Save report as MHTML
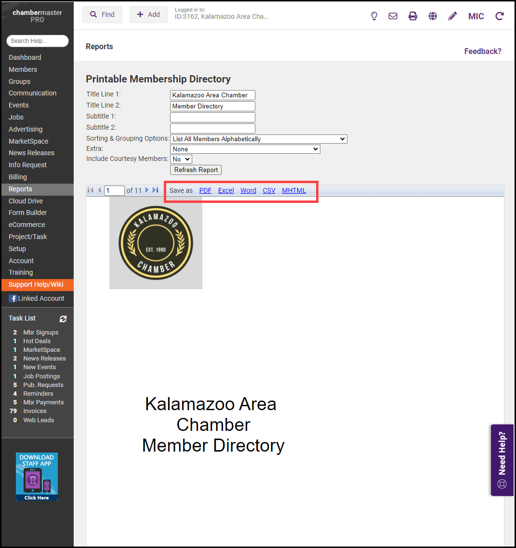 pyautogui.click(x=294, y=190)
